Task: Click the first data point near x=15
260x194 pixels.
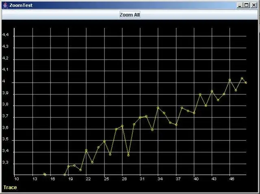Action: 44,174
